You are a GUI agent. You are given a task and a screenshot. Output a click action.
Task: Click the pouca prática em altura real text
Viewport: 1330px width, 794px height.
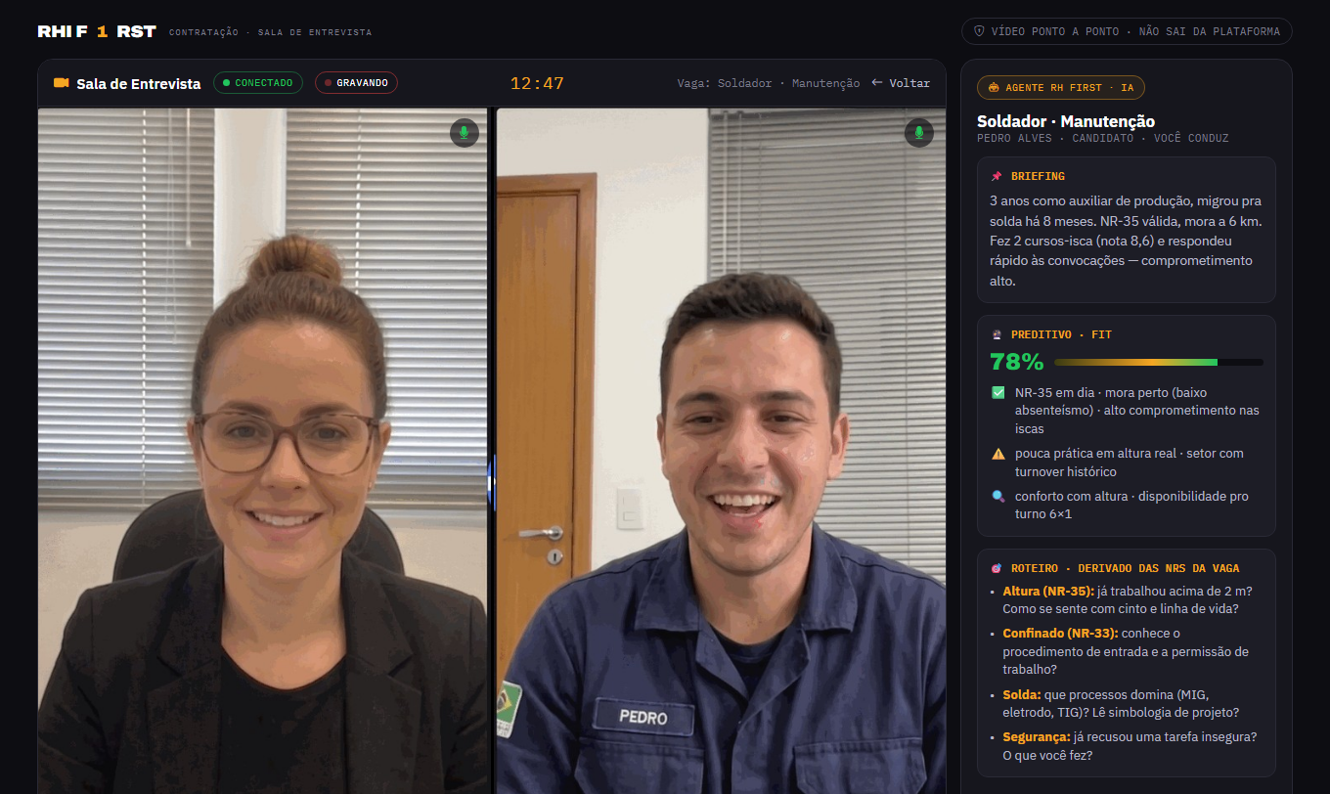1130,463
